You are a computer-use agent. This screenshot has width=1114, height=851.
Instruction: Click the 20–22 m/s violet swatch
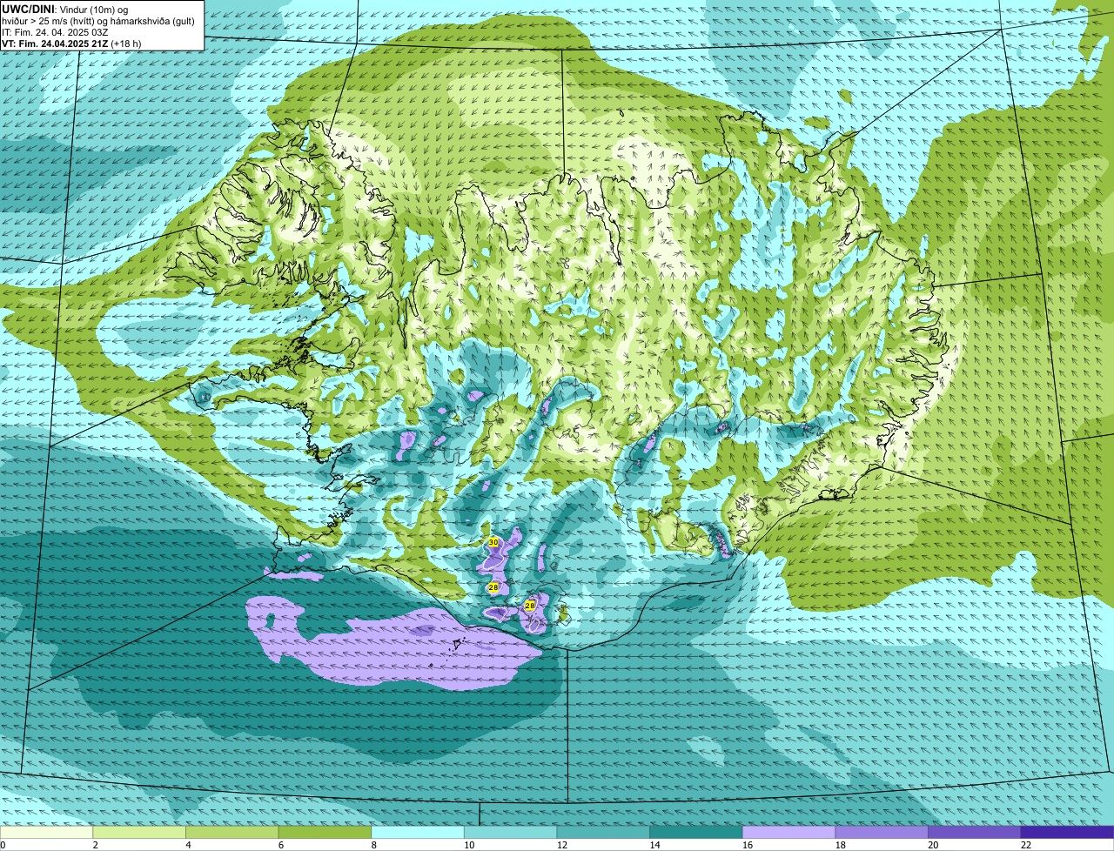click(975, 833)
